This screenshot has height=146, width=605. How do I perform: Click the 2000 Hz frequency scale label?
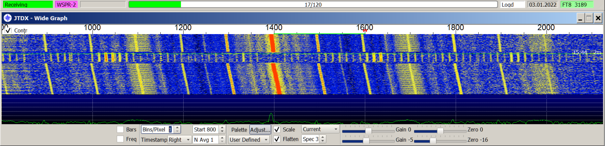coord(546,27)
